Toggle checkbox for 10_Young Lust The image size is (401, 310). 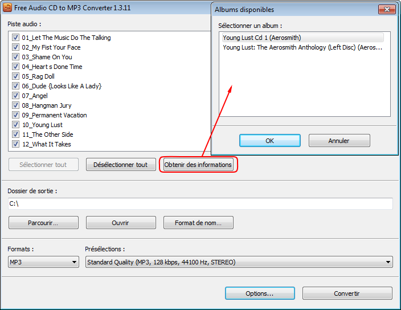click(x=15, y=125)
